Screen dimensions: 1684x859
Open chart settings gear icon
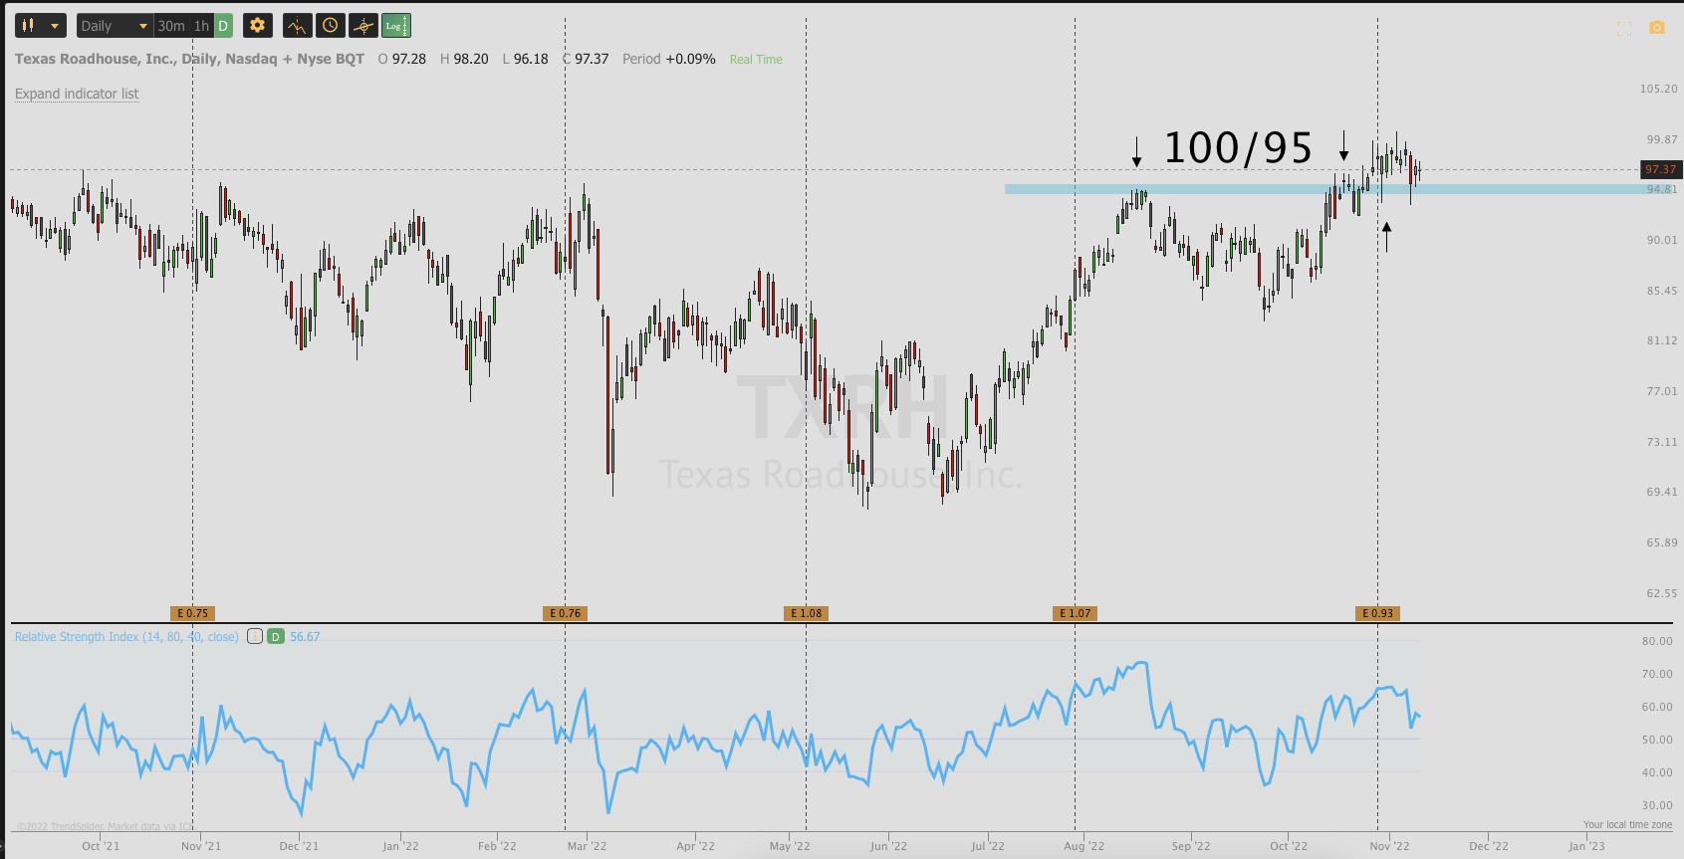coord(257,26)
